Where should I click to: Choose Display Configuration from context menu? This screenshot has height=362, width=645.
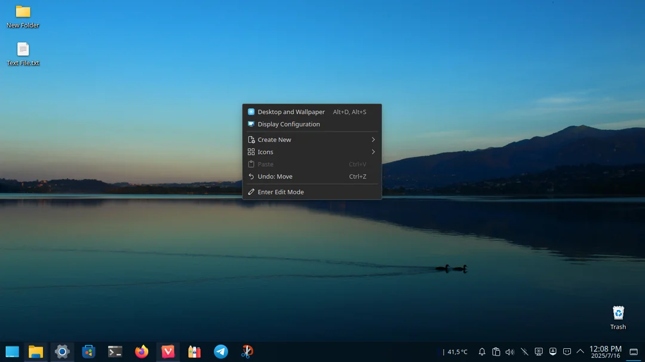click(x=288, y=124)
